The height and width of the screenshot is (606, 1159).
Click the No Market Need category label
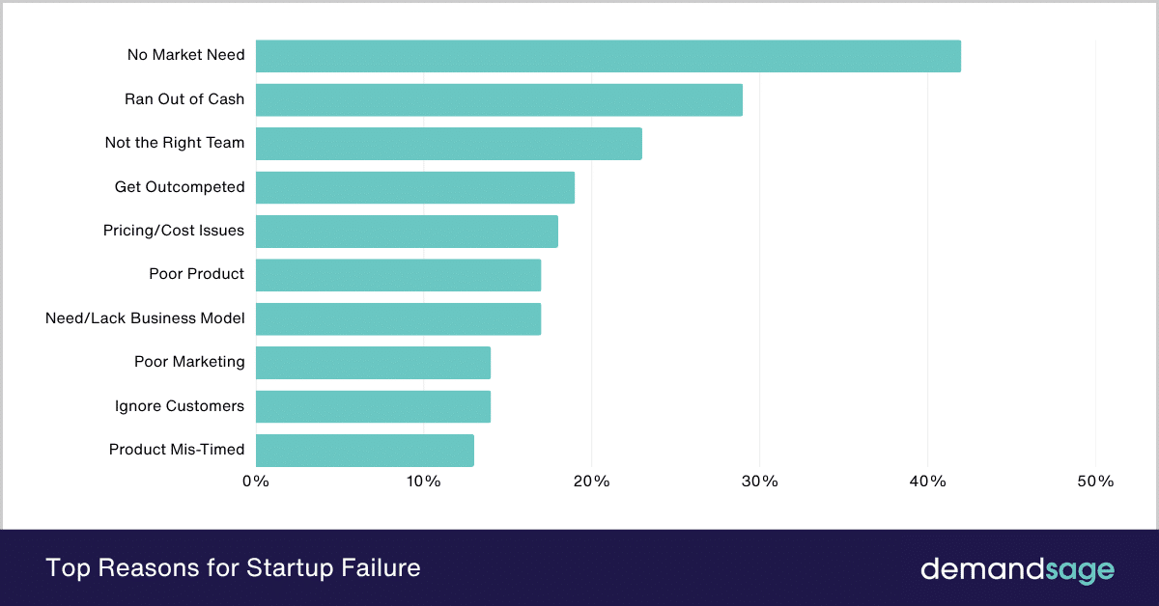point(185,55)
